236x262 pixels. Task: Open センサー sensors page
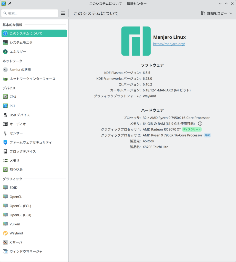[x=16, y=133]
